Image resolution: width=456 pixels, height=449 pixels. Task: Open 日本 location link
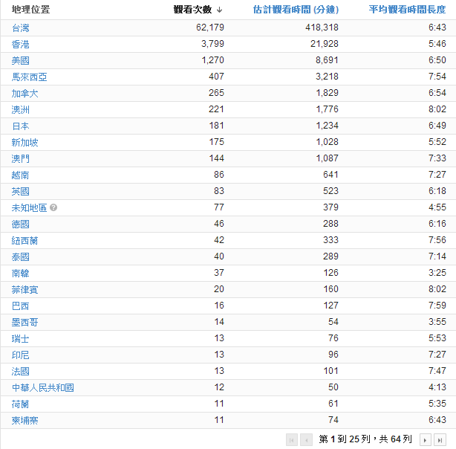coord(20,126)
